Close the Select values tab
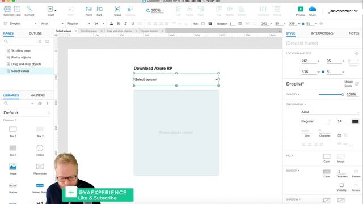 (x=75, y=31)
